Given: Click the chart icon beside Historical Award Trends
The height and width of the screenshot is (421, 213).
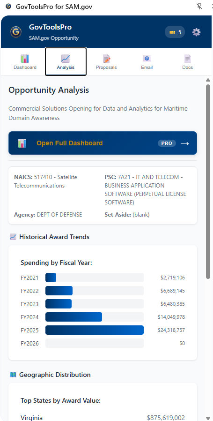Looking at the screenshot, I should point(13,237).
